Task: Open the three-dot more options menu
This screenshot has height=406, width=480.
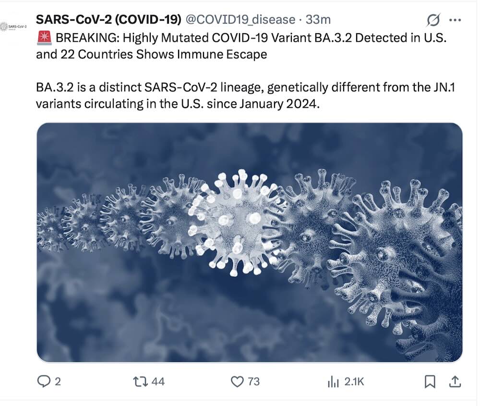Action: point(454,20)
